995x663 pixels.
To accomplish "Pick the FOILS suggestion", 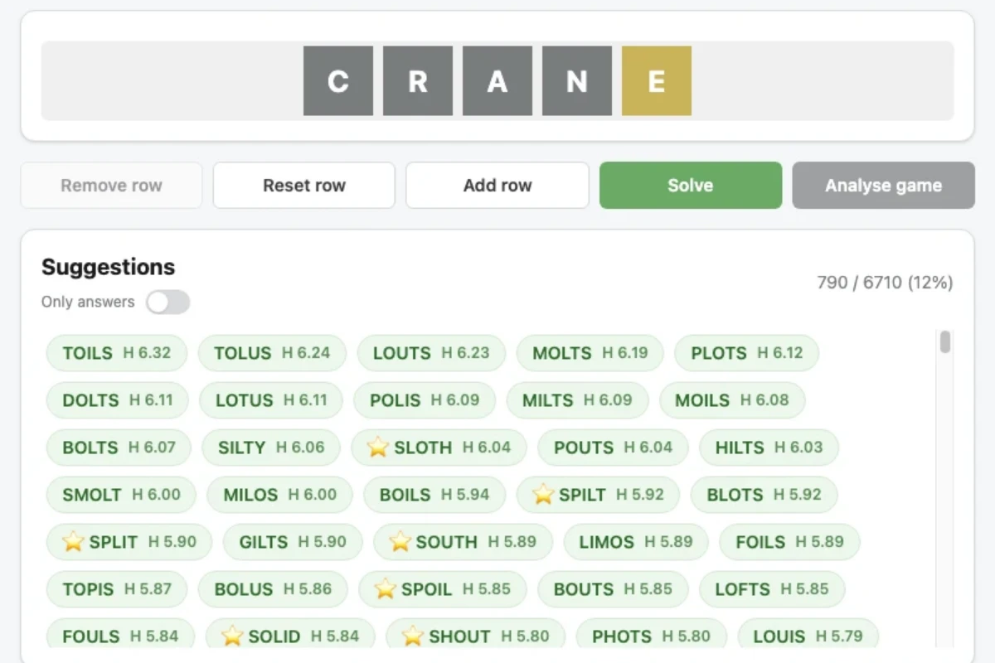I will pyautogui.click(x=789, y=542).
